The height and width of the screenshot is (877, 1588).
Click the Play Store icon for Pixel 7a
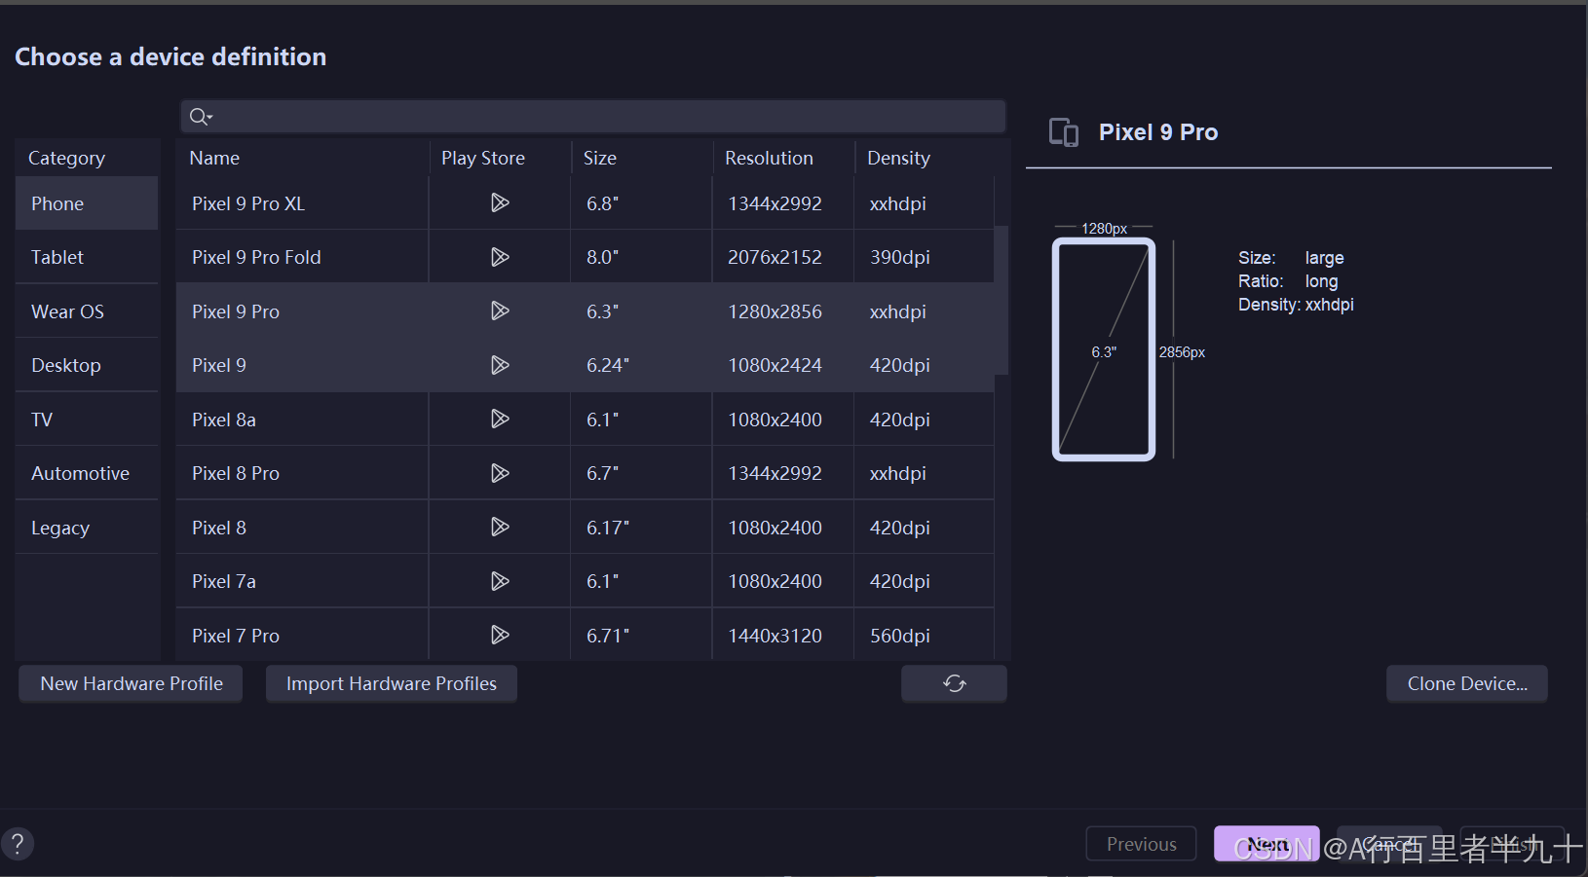click(500, 581)
